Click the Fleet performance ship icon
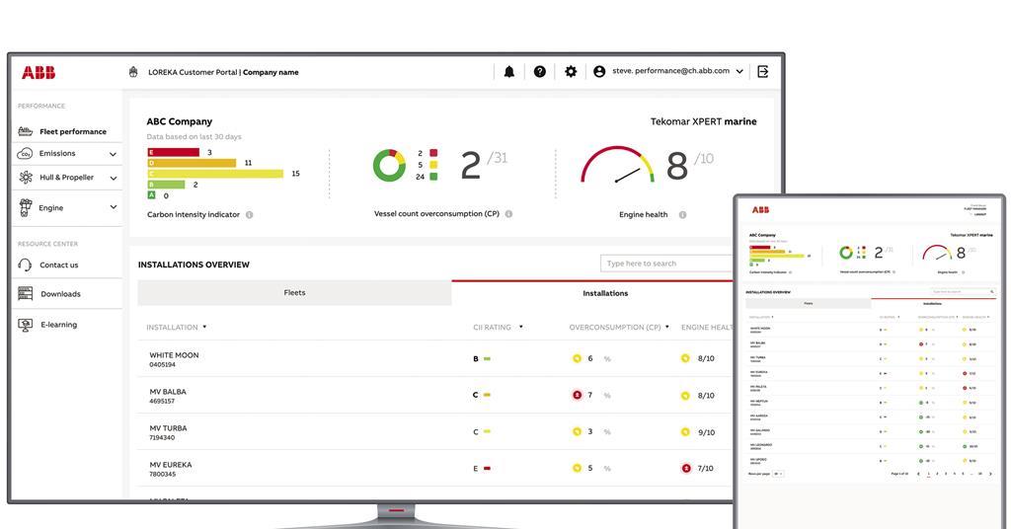The image size is (1011, 529). pos(25,131)
